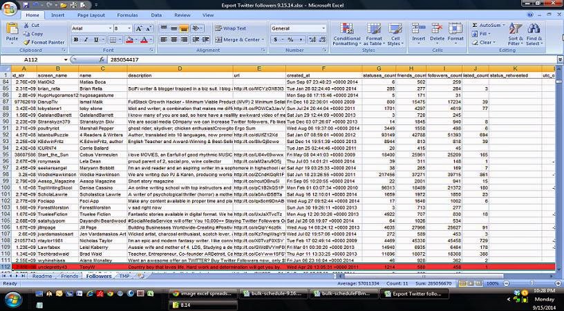Switch to bulk-schedule-9.16 taskbar window
This screenshot has height=311, width=564.
click(274, 294)
